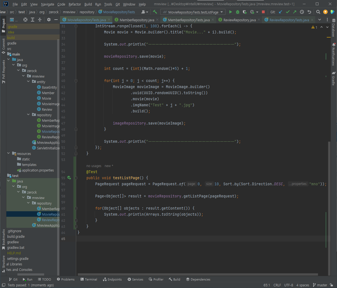337x288 pixels.
Task: Click the Git commit checkmark icon
Action: pyautogui.click(x=288, y=12)
